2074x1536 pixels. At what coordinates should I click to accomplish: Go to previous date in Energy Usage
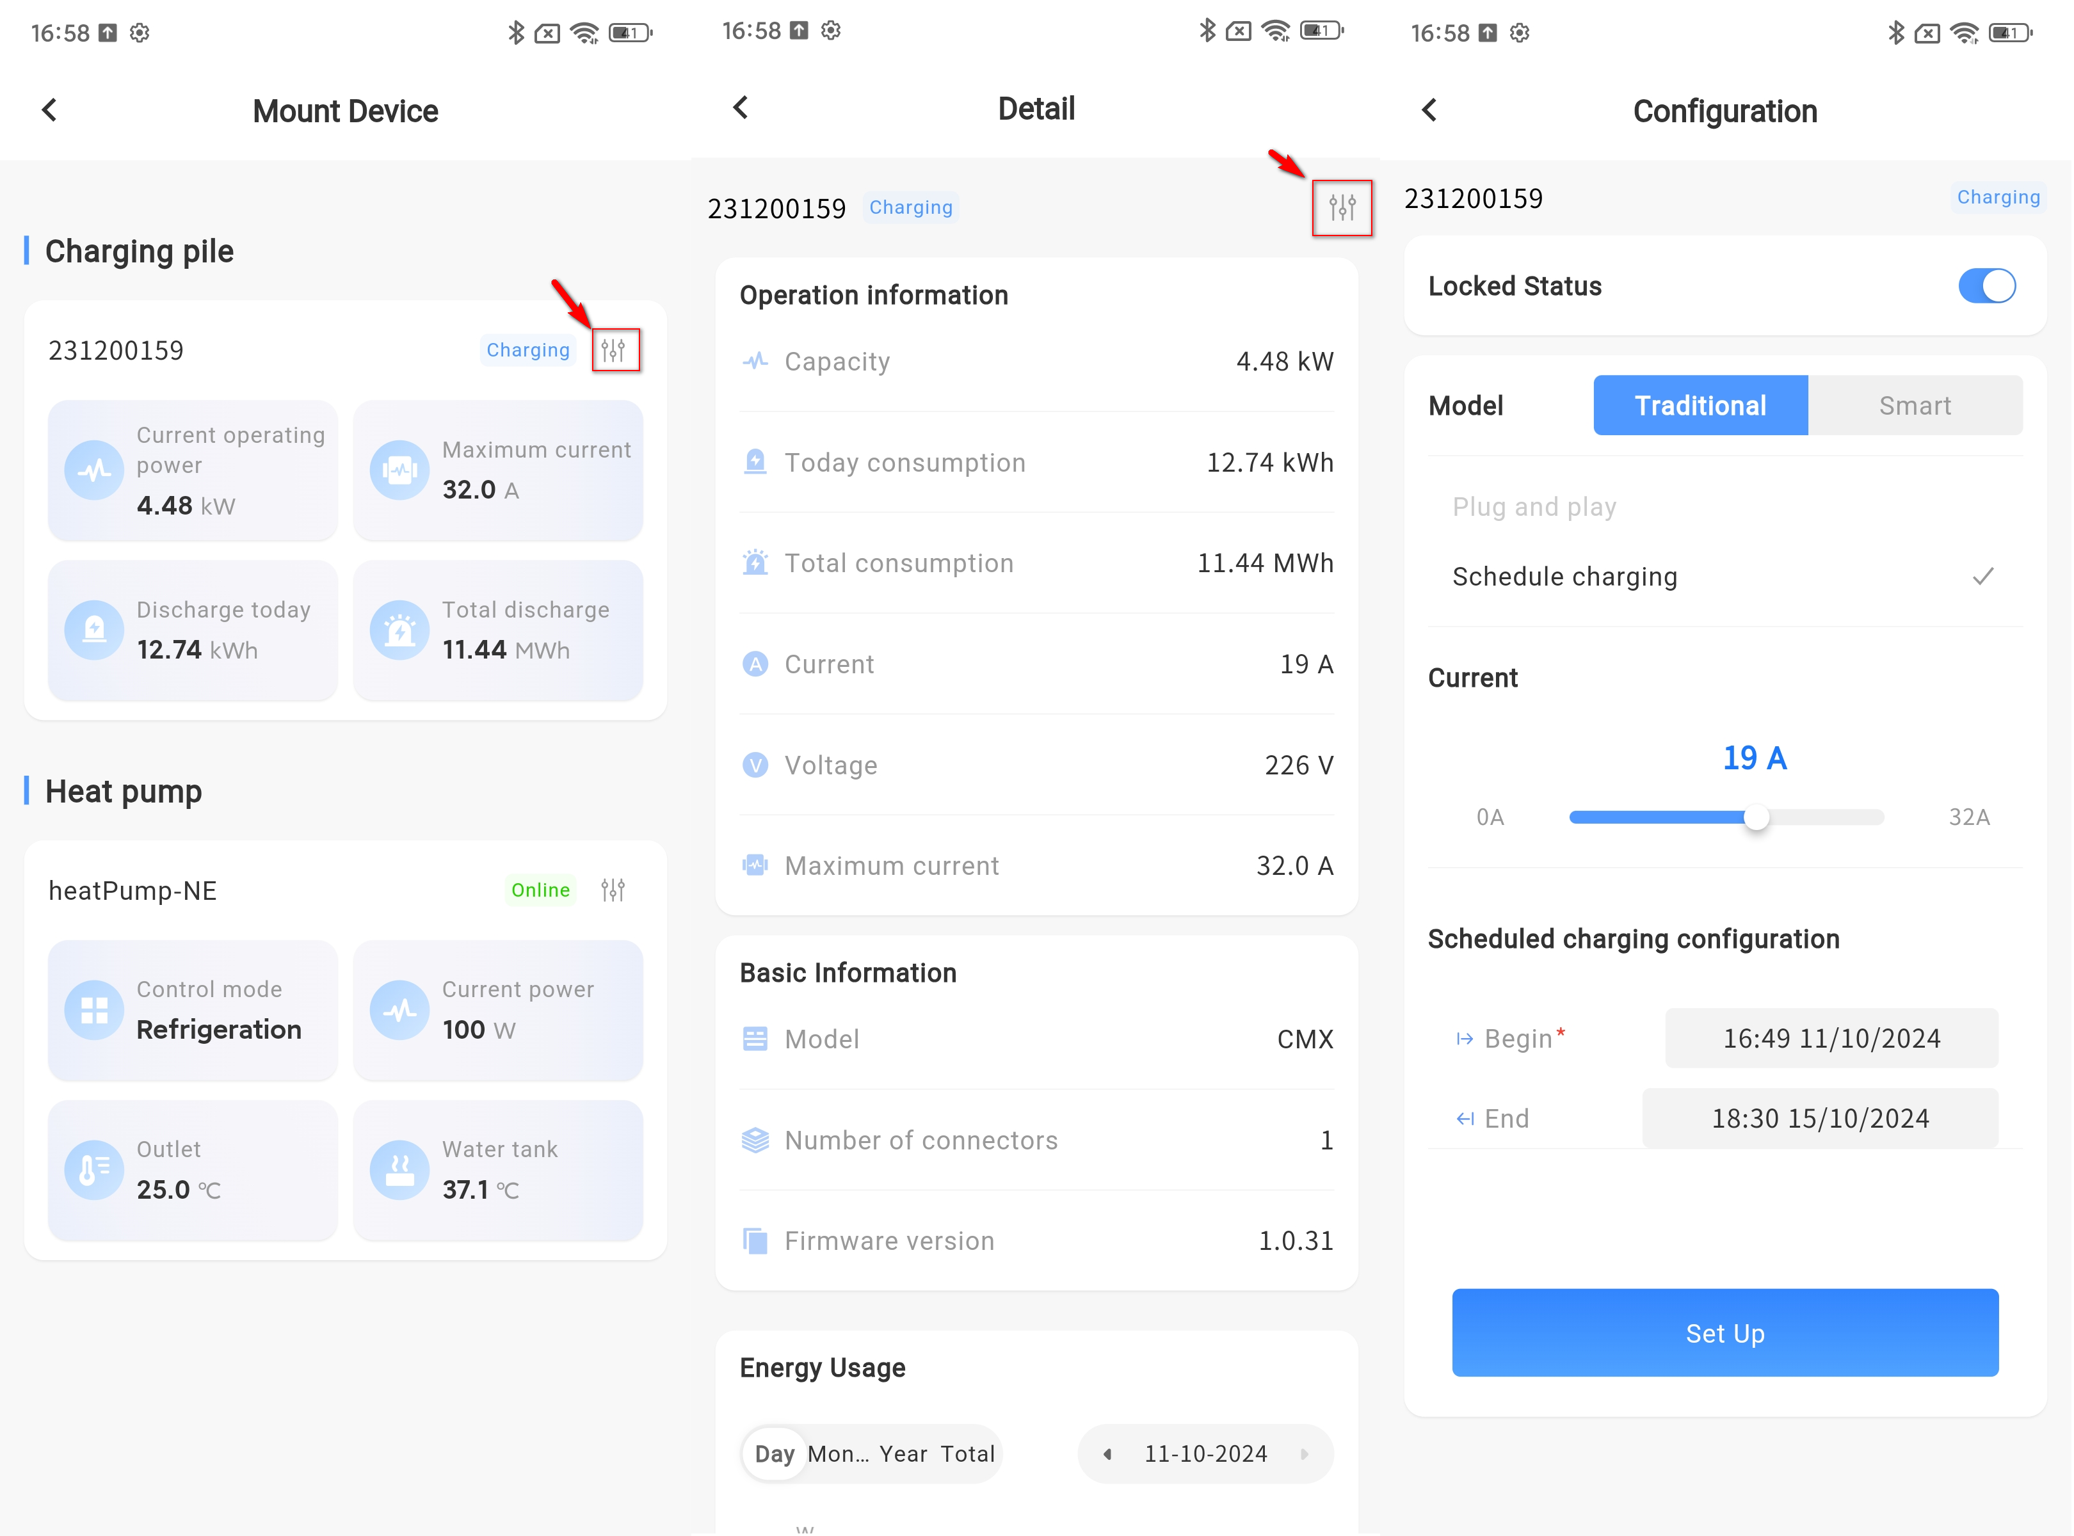[x=1107, y=1455]
